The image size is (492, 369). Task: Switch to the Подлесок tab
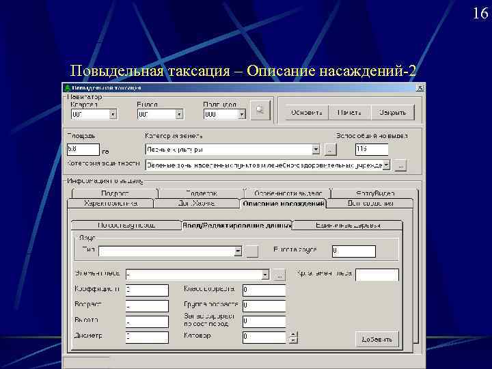pos(201,193)
